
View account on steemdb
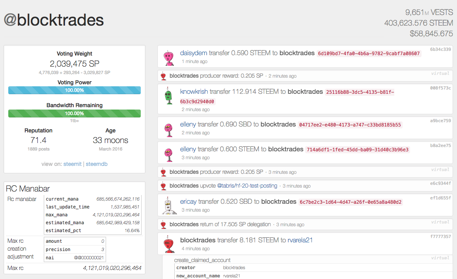97,164
